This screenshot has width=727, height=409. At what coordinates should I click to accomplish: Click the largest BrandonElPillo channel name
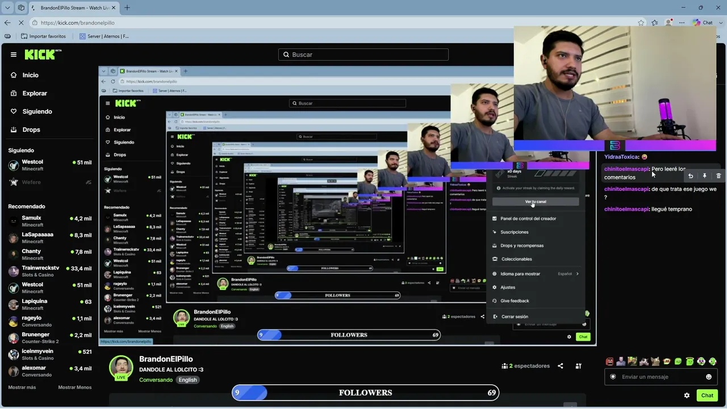(166, 359)
